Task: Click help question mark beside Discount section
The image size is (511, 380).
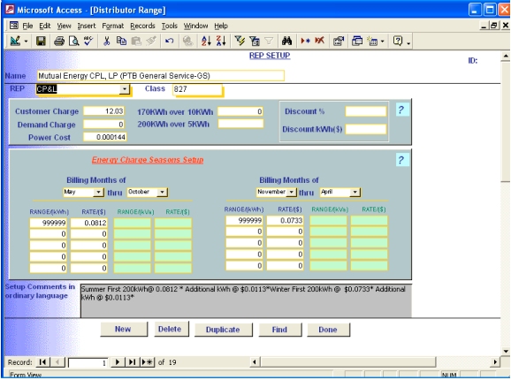Action: click(401, 110)
